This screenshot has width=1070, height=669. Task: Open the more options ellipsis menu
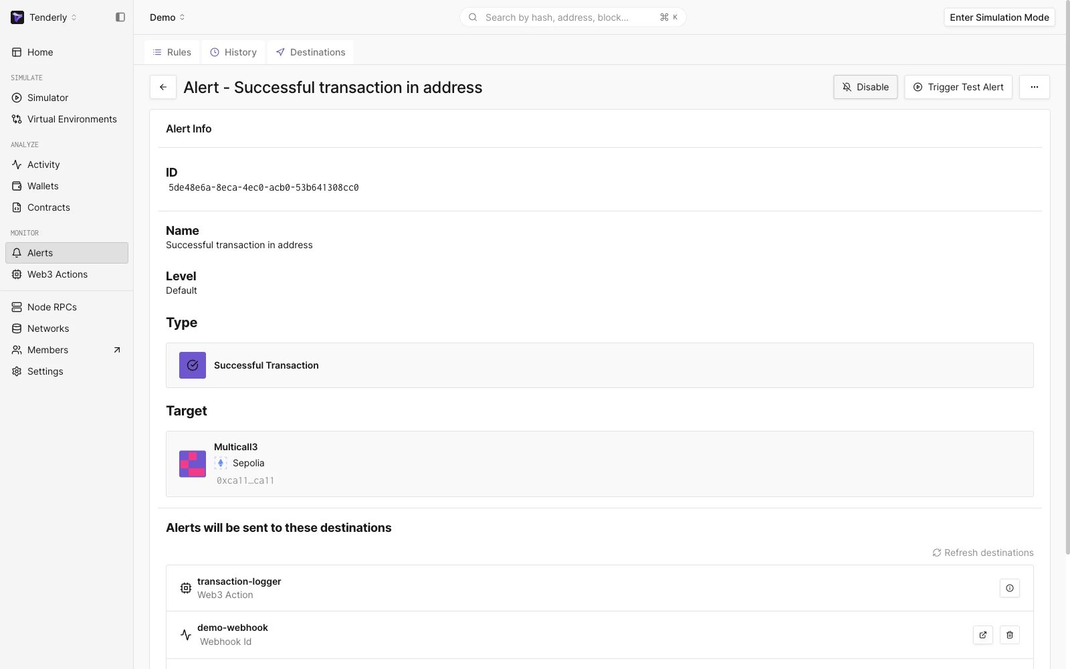[x=1034, y=87]
